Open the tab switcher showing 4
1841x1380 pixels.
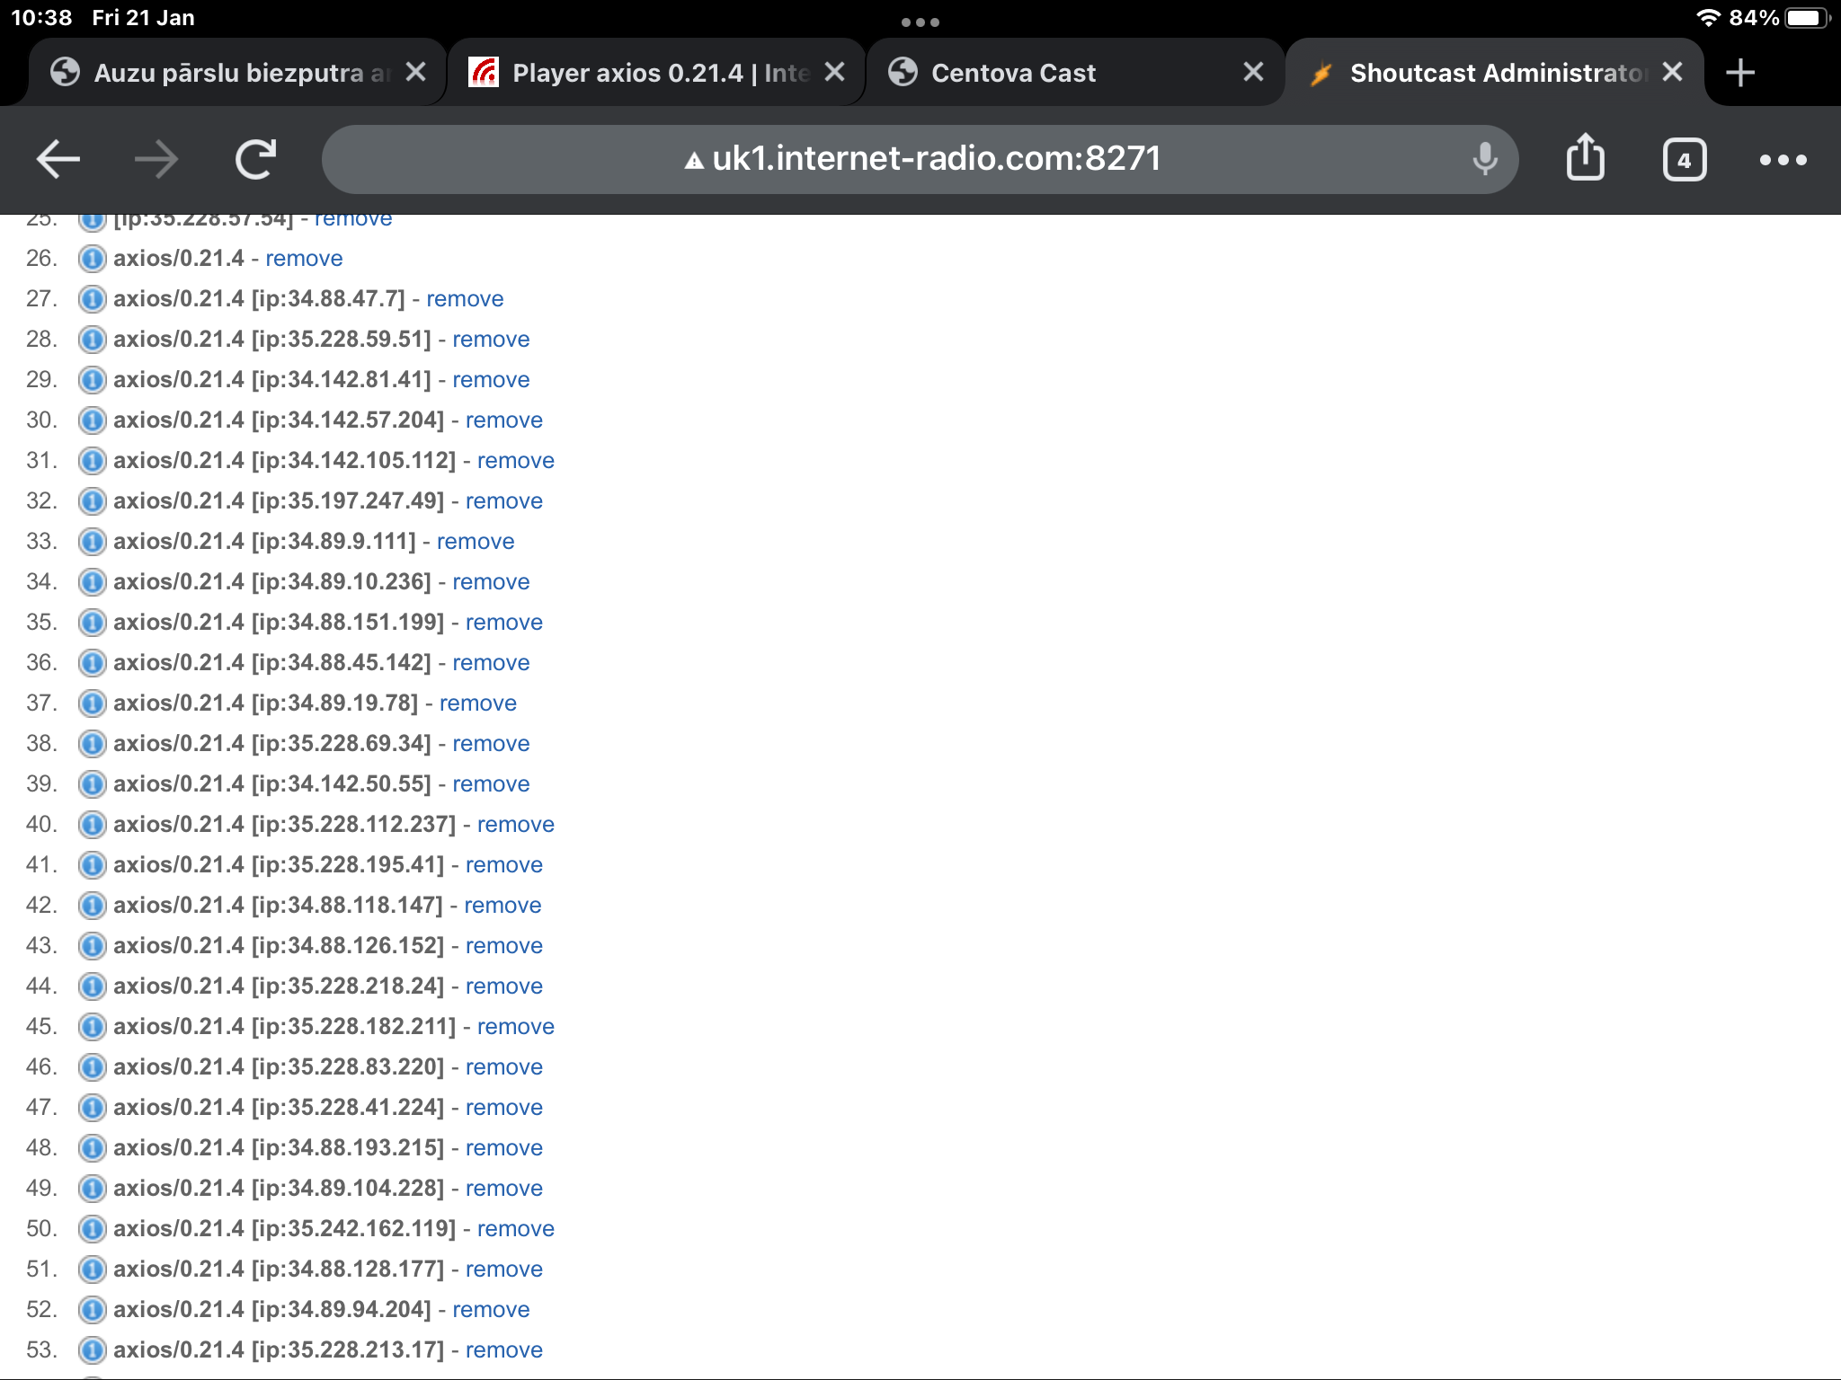[1684, 160]
